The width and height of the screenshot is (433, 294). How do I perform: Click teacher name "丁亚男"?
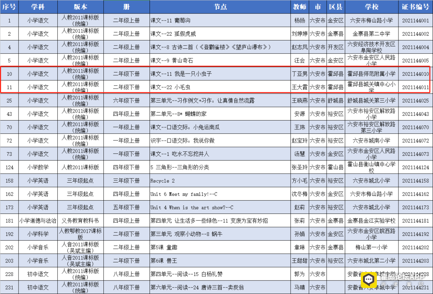pos(299,74)
